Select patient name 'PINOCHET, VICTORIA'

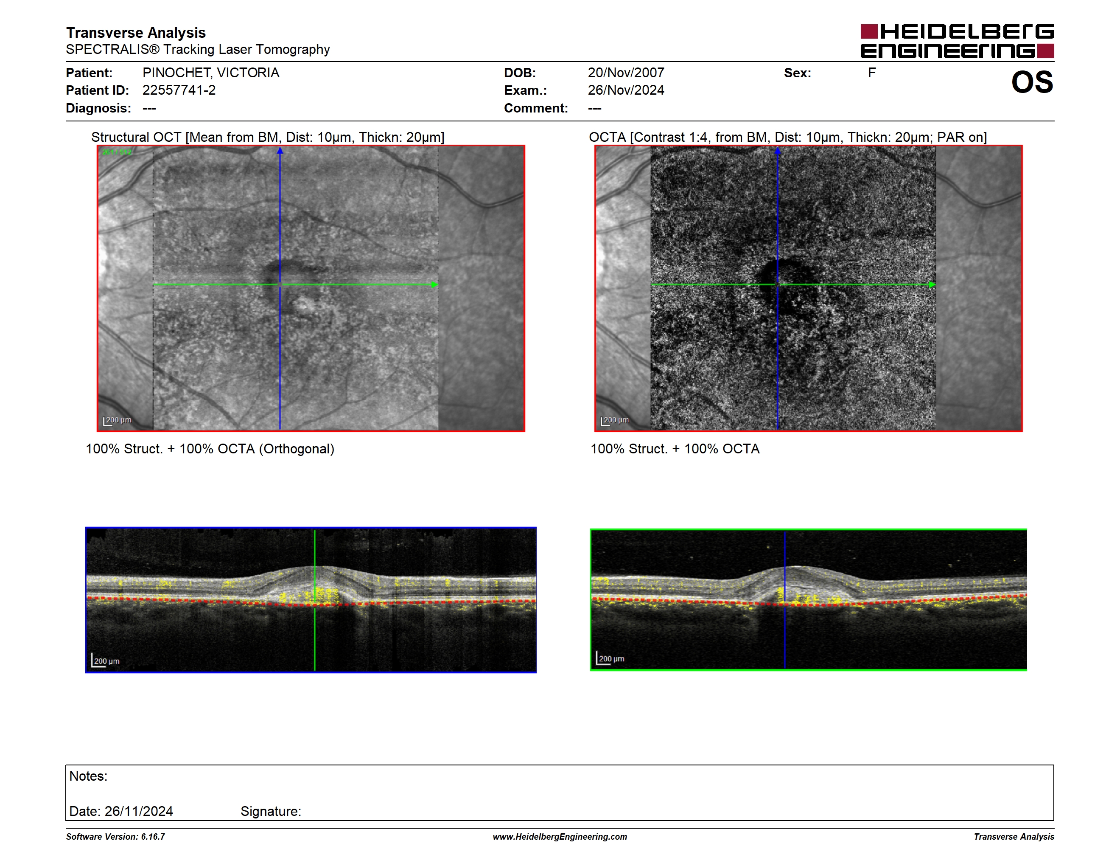pos(211,73)
